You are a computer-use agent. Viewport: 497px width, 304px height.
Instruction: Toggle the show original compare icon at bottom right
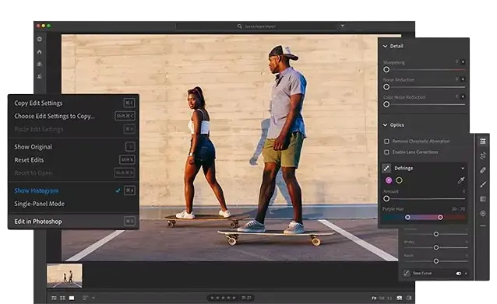tap(409, 298)
